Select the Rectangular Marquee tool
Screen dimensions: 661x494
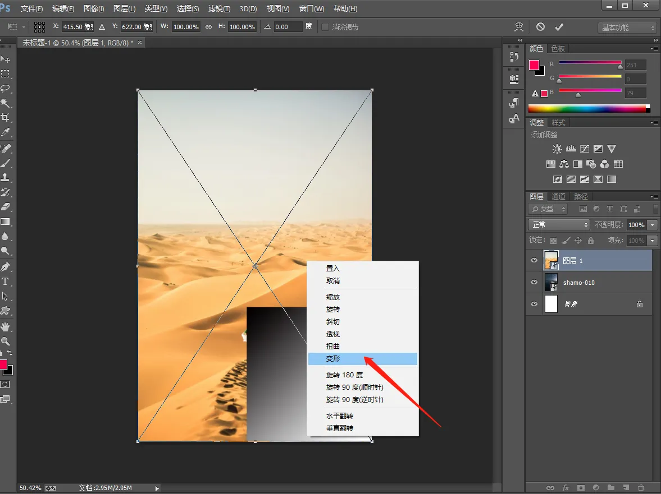coord(5,73)
